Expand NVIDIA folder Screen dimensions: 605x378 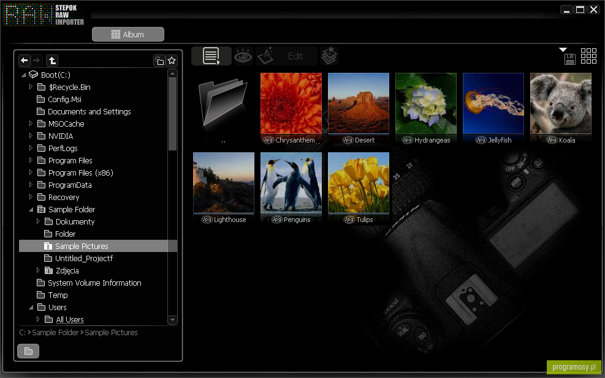(31, 136)
